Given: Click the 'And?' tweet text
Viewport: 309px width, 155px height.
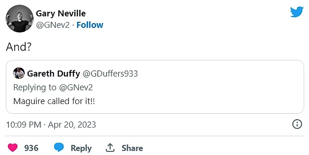Looking at the screenshot, I should [x=19, y=47].
